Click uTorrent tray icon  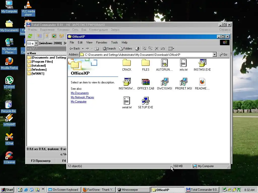(239, 190)
